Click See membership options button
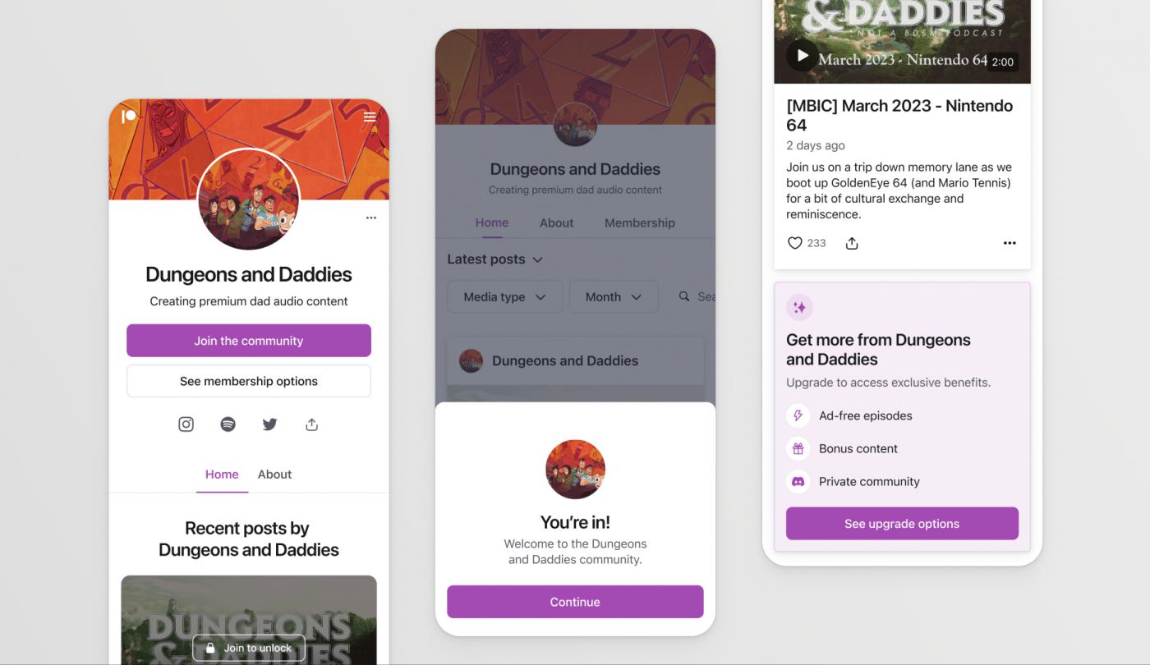The height and width of the screenshot is (665, 1150). [249, 381]
